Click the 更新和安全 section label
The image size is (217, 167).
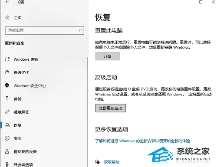coord(14,43)
